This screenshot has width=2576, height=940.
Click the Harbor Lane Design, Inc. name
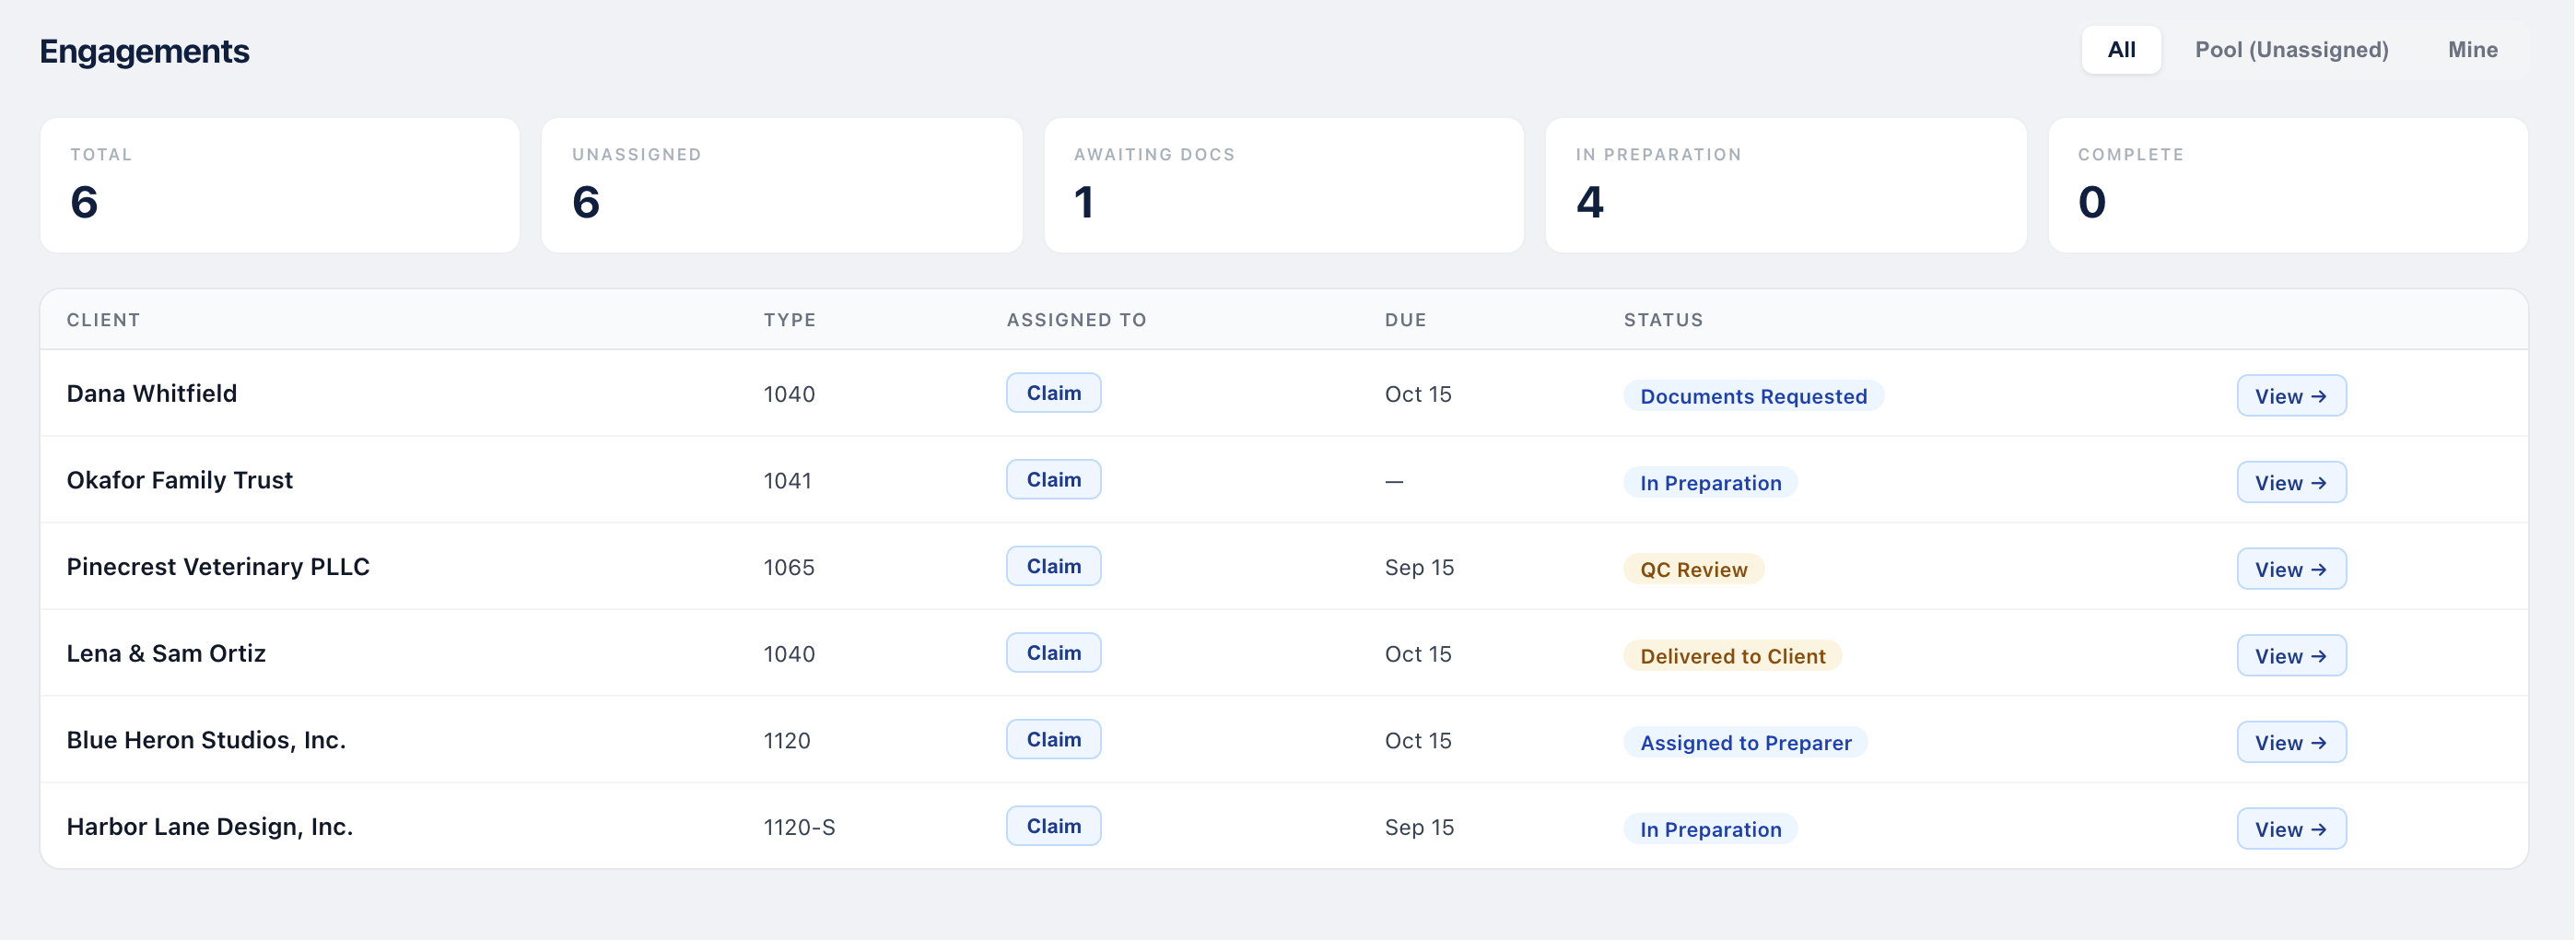click(x=210, y=827)
